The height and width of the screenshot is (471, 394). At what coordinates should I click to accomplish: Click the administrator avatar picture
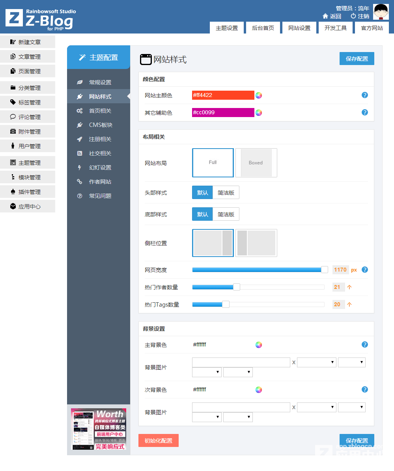[381, 12]
